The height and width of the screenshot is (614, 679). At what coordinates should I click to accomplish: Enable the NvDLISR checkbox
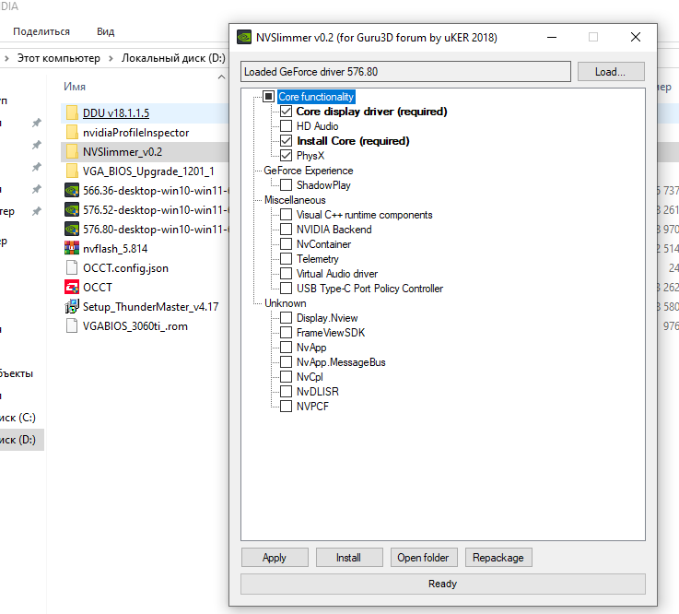pyautogui.click(x=286, y=392)
